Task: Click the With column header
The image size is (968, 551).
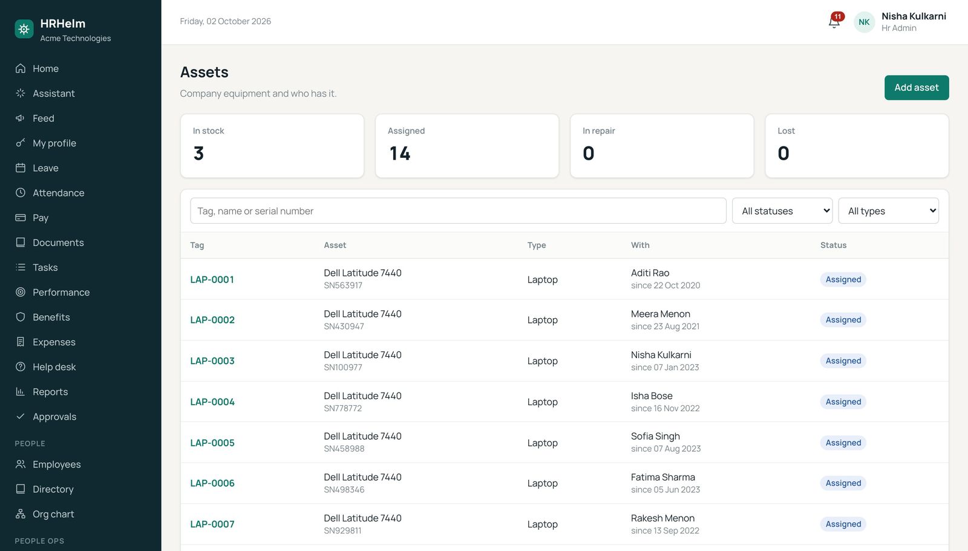Action: point(640,245)
